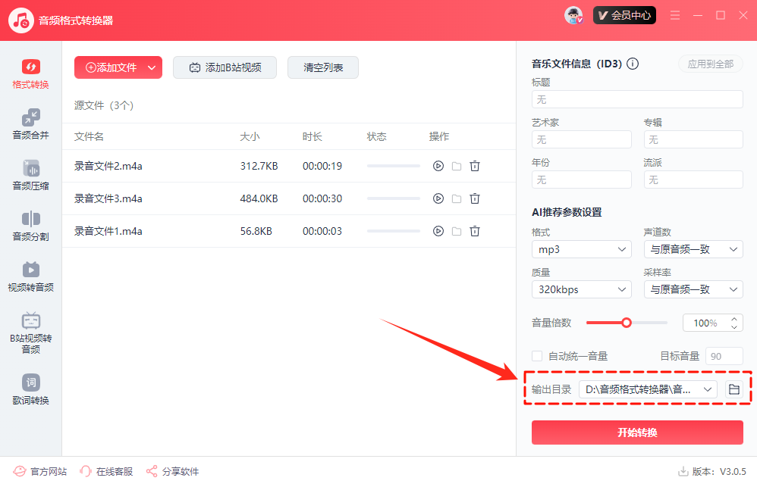Enable 自动统一音量 checkbox

(538, 356)
